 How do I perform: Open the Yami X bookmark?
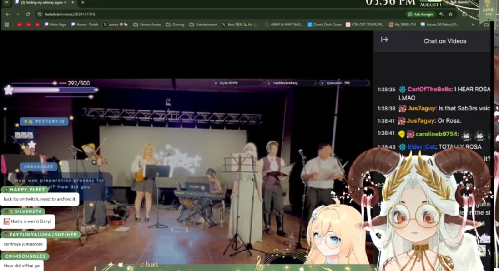point(240,25)
